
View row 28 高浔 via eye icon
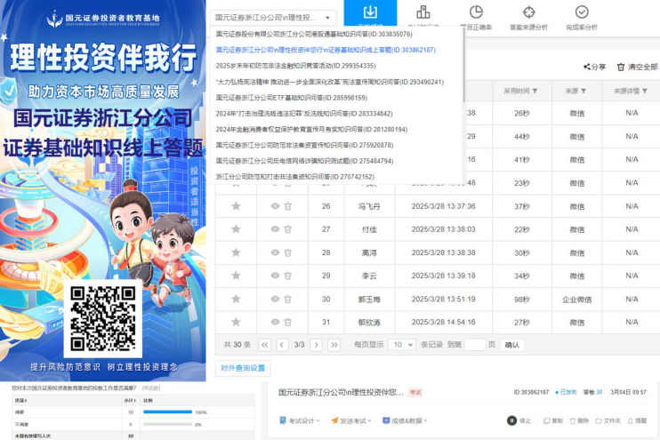click(x=275, y=252)
